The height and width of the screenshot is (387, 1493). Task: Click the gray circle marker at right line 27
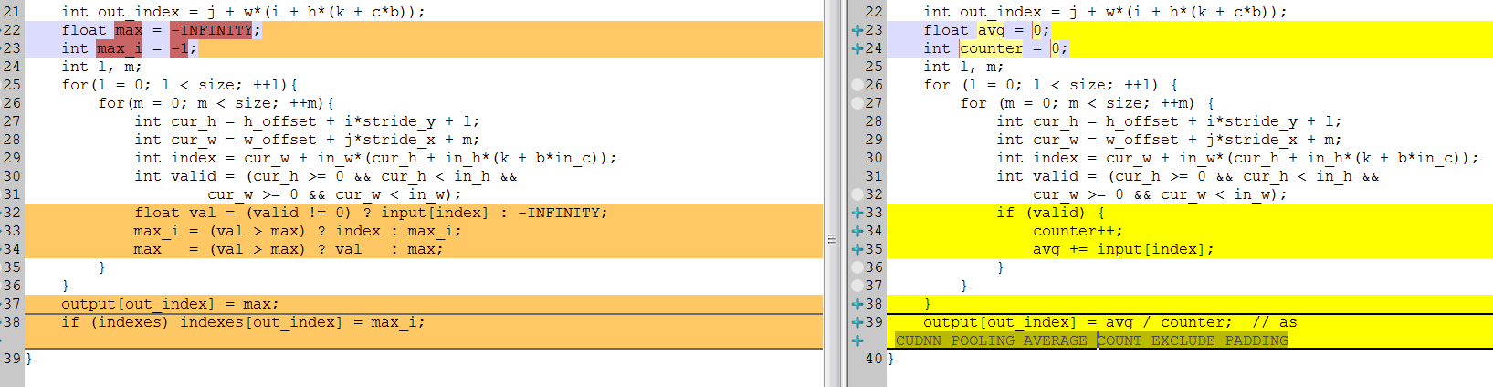pos(857,103)
